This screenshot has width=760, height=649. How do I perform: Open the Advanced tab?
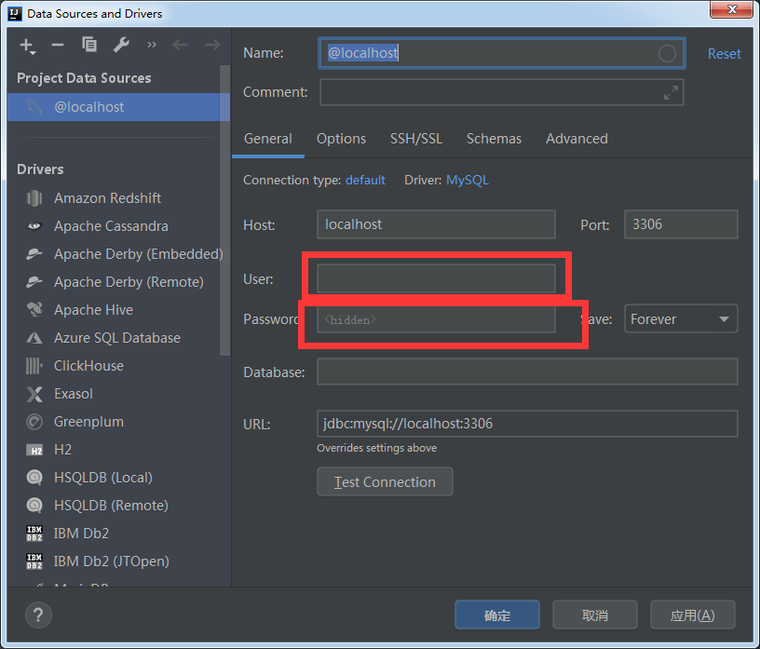tap(577, 139)
